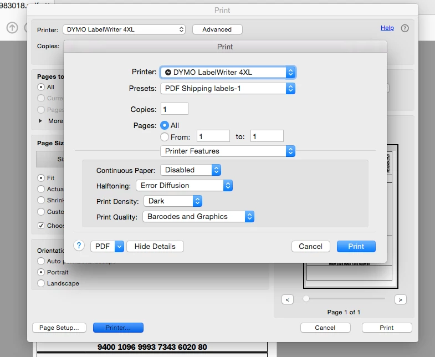Click Cancel in the back Print window

[325, 328]
